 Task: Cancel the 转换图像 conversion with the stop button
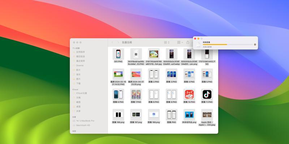(x=255, y=44)
